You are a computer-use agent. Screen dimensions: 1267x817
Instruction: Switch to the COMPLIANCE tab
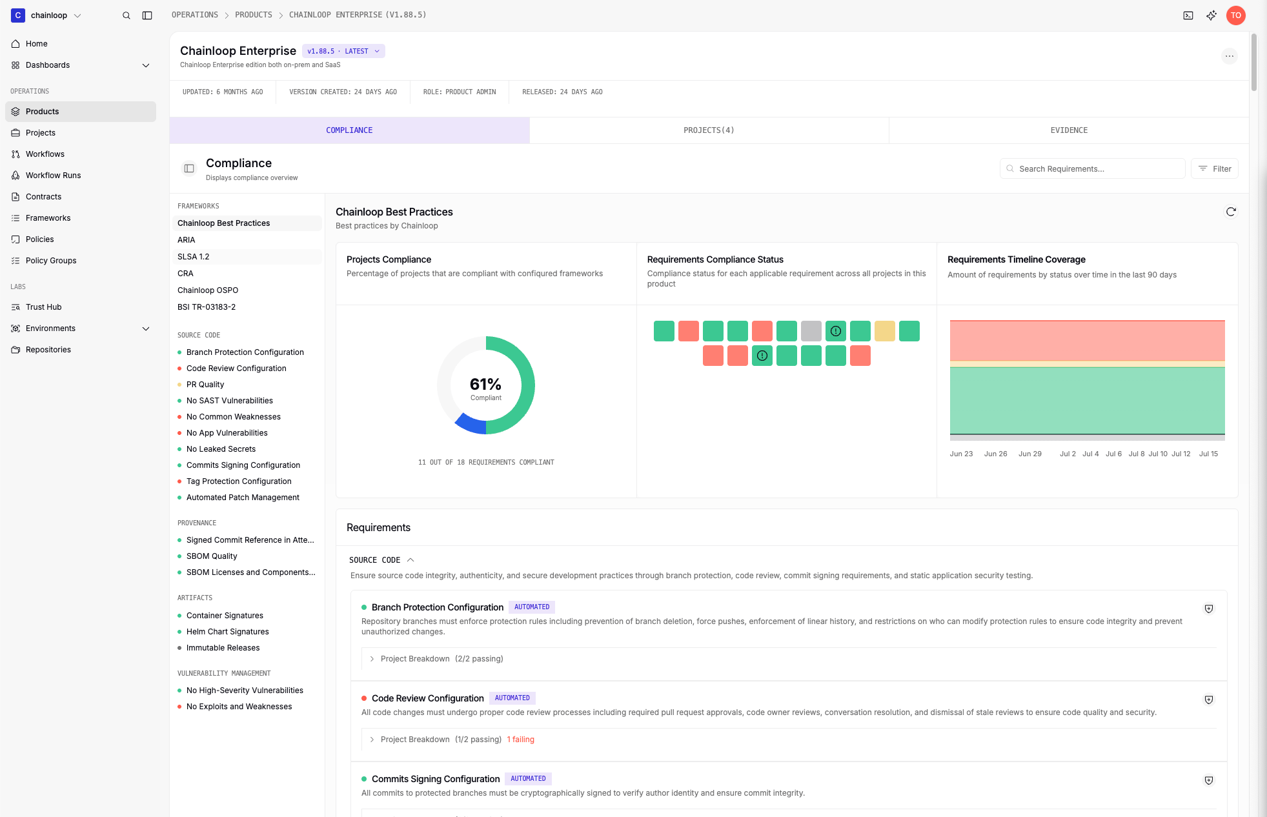pyautogui.click(x=349, y=130)
